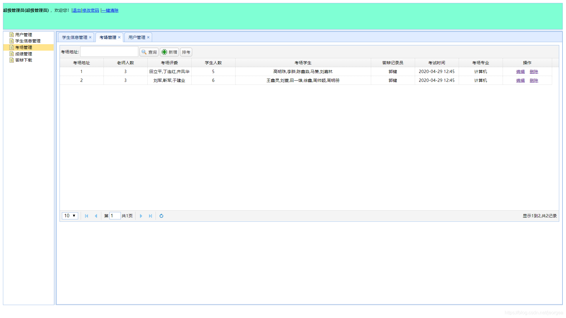Click 删除 for exam room 1

click(x=534, y=72)
